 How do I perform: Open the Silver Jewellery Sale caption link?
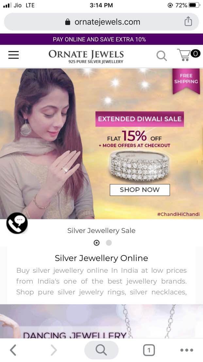(101, 231)
